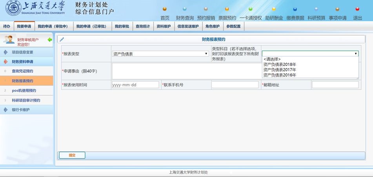Click the 报表使用时间 date input field
This screenshot has width=373, height=177.
point(135,85)
